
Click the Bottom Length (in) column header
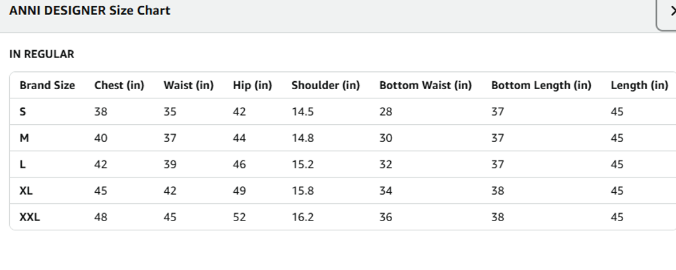[x=541, y=85]
